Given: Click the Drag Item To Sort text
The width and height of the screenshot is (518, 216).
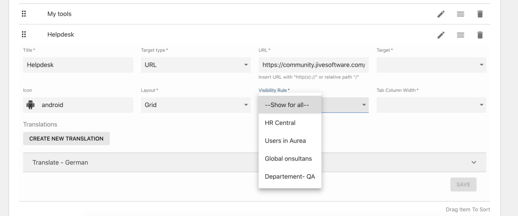Looking at the screenshot, I should (468, 209).
